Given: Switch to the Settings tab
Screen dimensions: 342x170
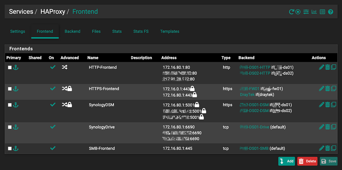Looking at the screenshot, I should coord(18,31).
